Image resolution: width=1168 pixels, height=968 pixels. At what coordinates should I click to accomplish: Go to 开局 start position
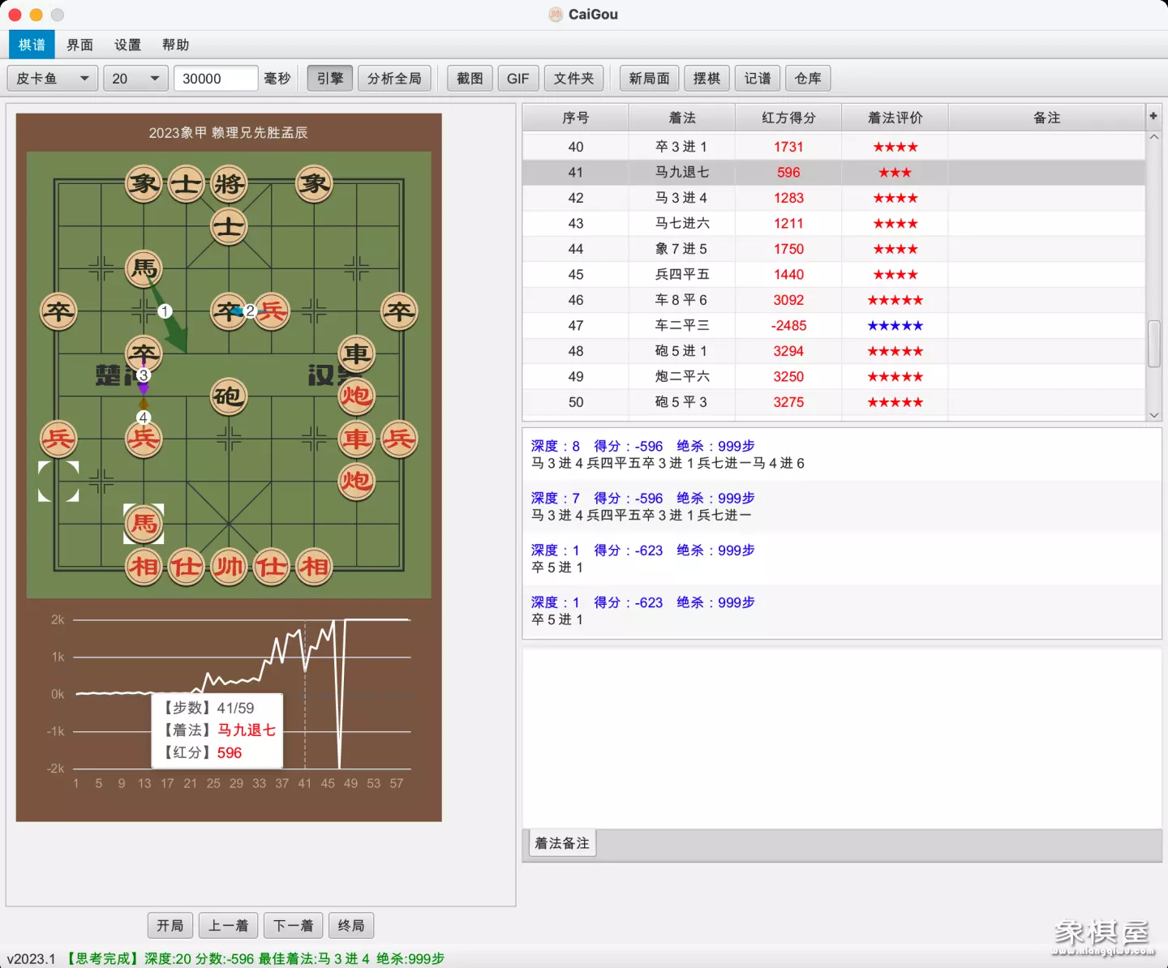pyautogui.click(x=170, y=925)
